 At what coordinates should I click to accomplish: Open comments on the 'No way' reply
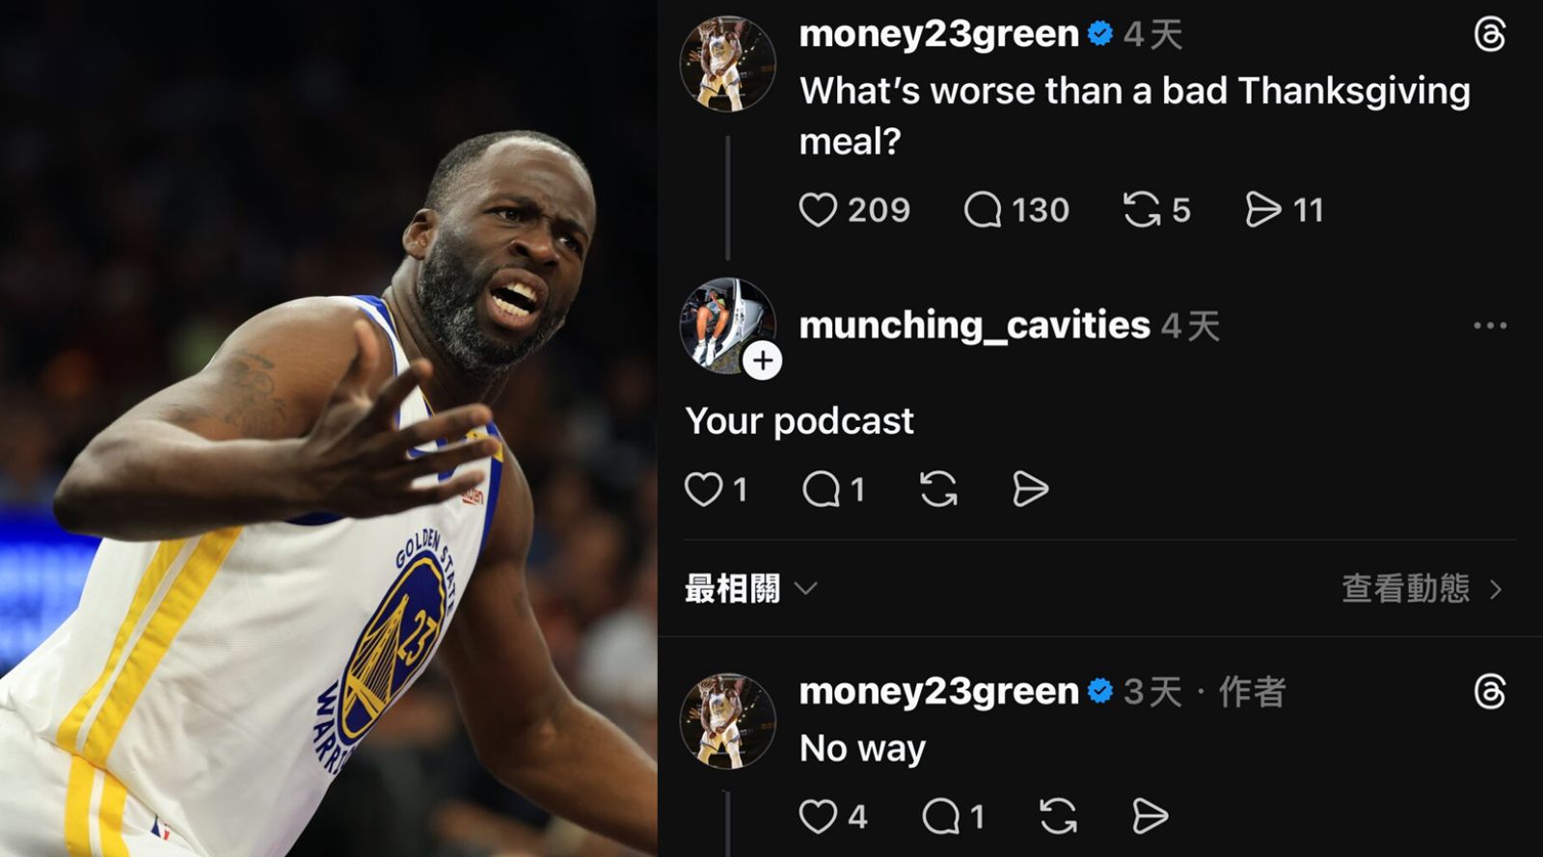[x=940, y=817]
